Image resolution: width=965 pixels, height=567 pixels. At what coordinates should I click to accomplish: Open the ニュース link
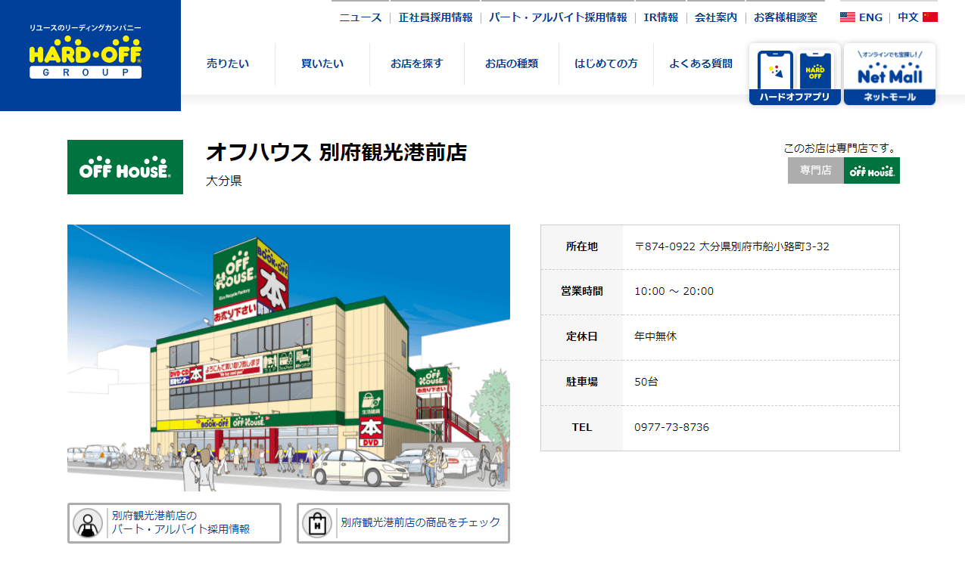pos(360,16)
